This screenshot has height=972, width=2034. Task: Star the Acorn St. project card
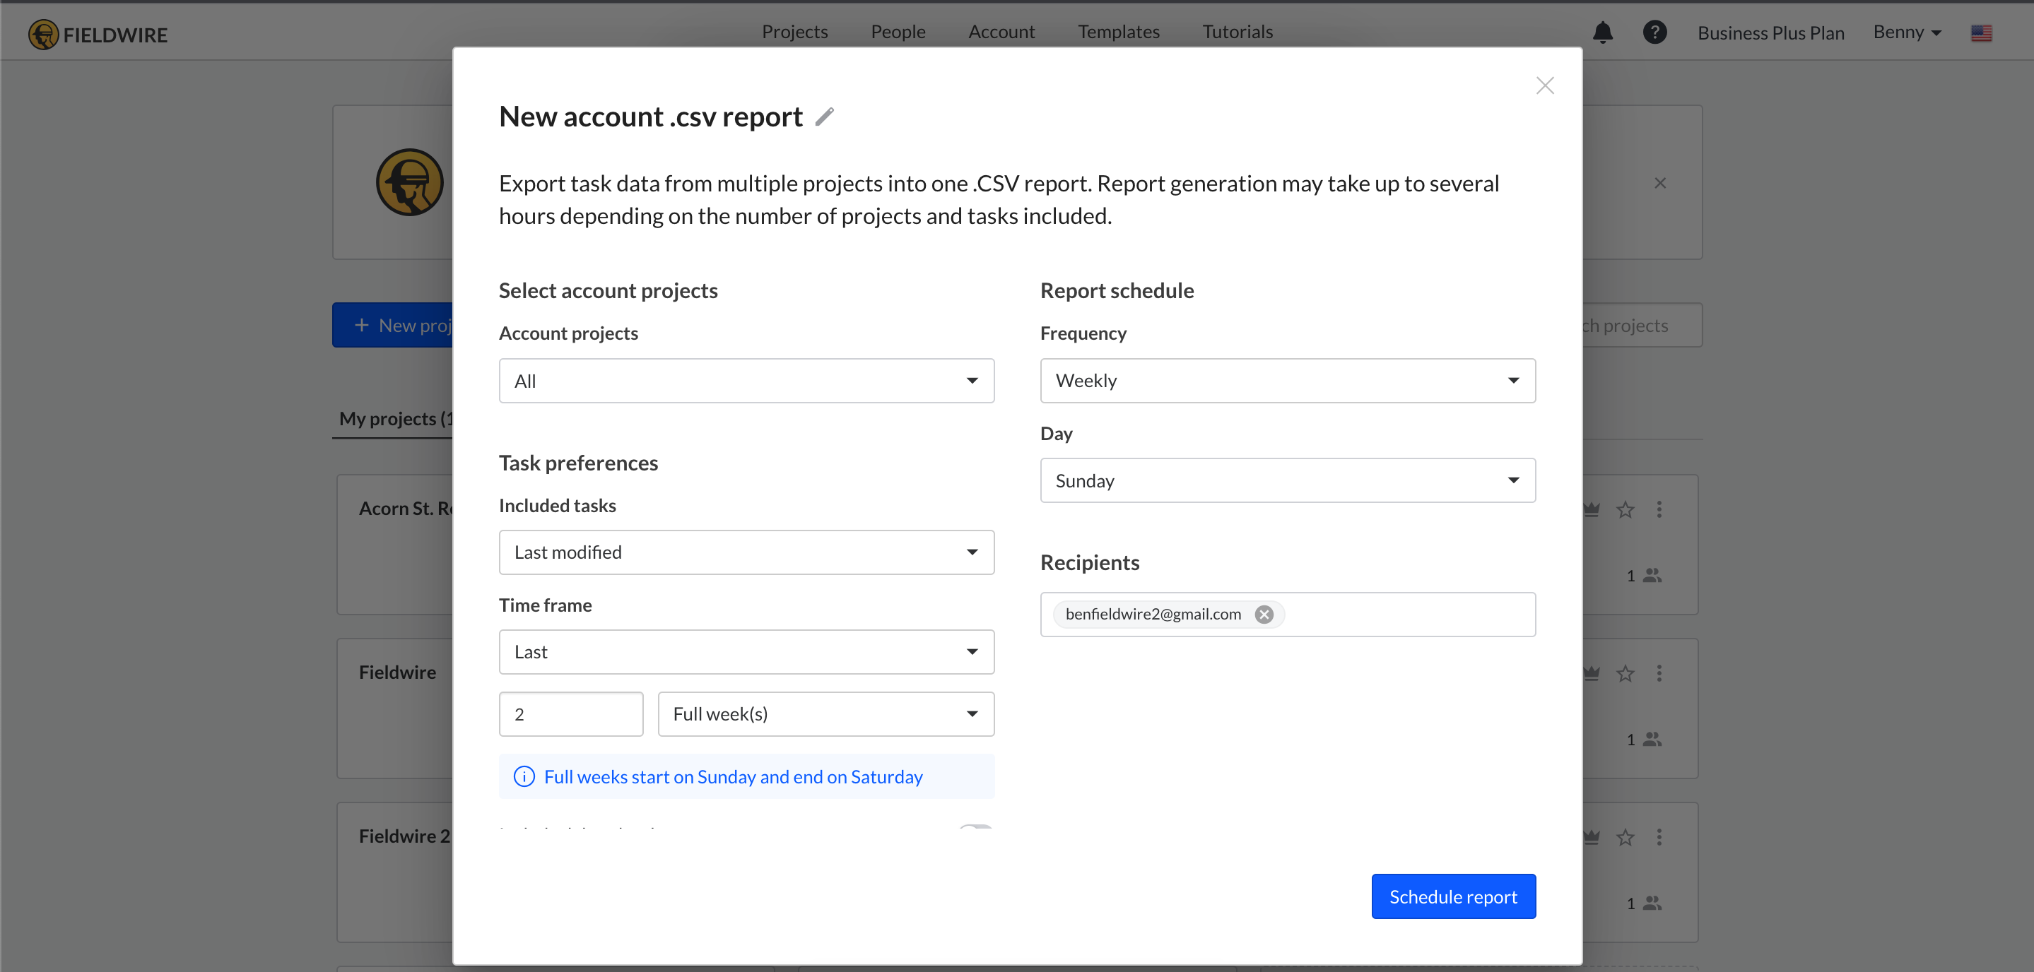tap(1625, 510)
